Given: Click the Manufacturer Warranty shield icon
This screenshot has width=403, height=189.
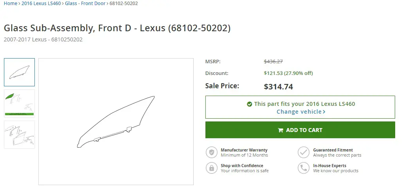Looking at the screenshot, I should 212,152.
